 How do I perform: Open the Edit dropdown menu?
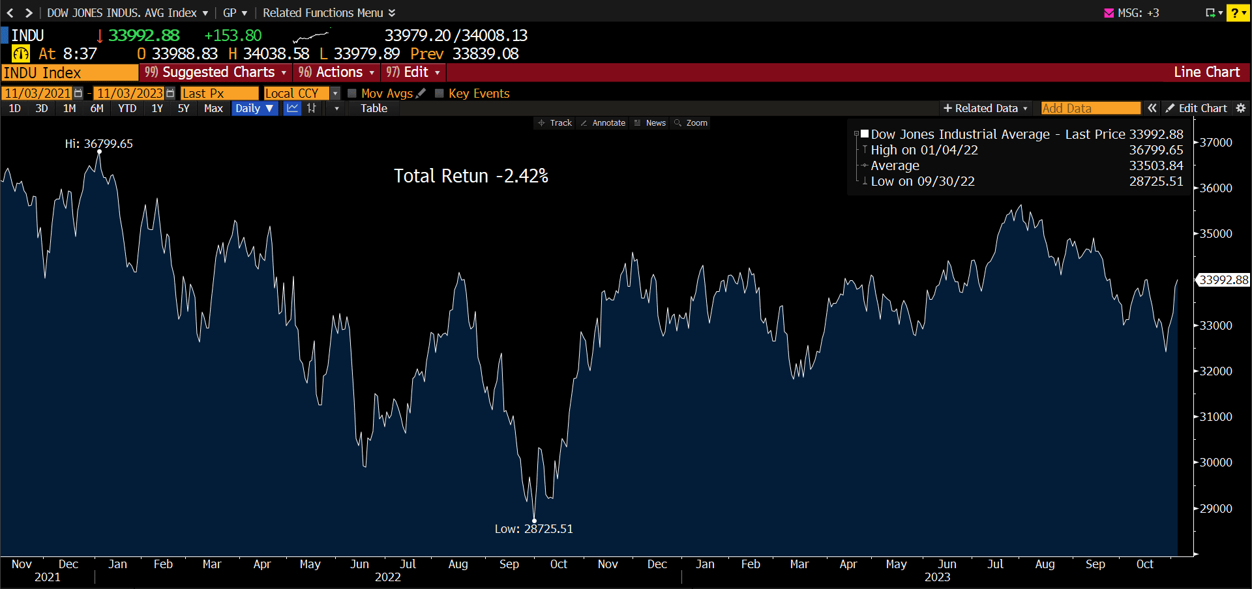coord(413,72)
